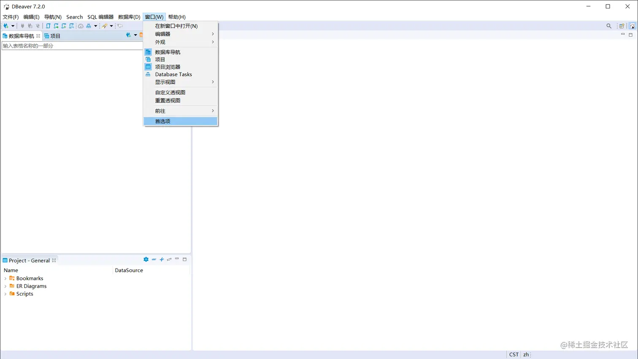Choose 重置透视图 menu entry

point(181,101)
